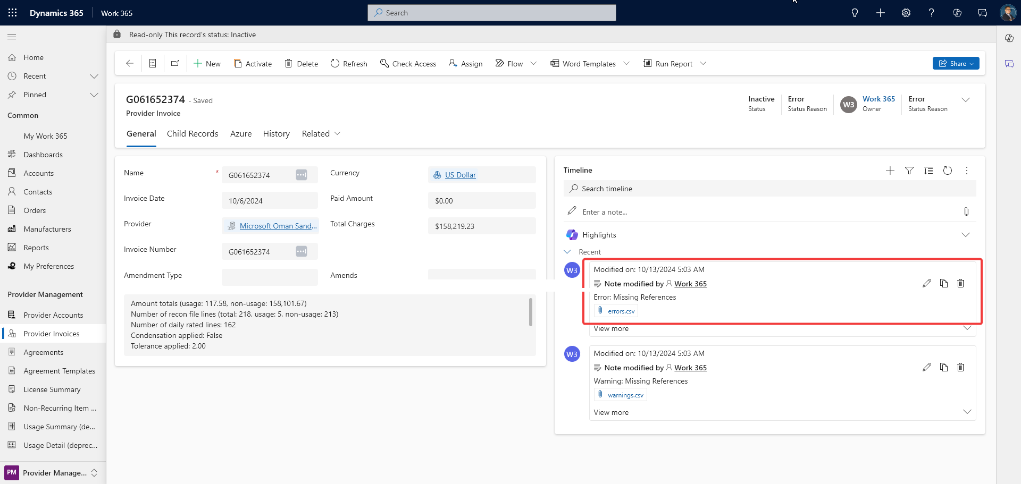Open the settings gear in top bar
This screenshot has width=1021, height=484.
[x=906, y=13]
